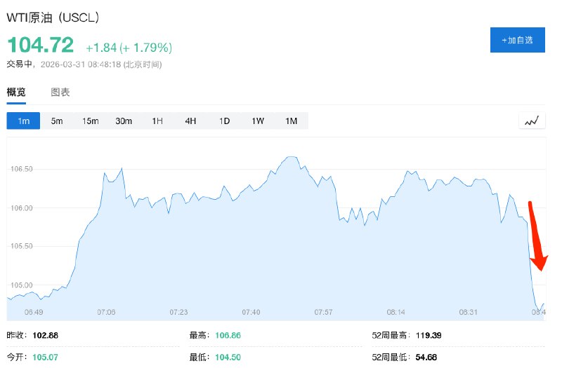The image size is (562, 368).
Task: Click the 07:57 time axis label
Action: point(323,312)
